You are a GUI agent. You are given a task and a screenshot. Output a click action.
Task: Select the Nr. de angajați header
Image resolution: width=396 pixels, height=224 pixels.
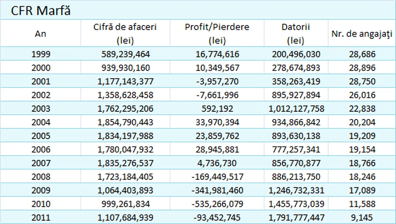click(362, 34)
